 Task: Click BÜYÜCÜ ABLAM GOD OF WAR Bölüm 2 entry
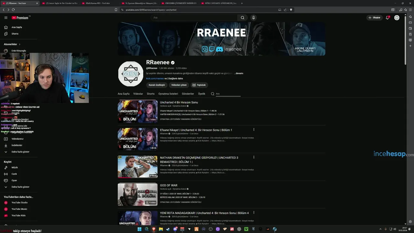tap(182, 197)
